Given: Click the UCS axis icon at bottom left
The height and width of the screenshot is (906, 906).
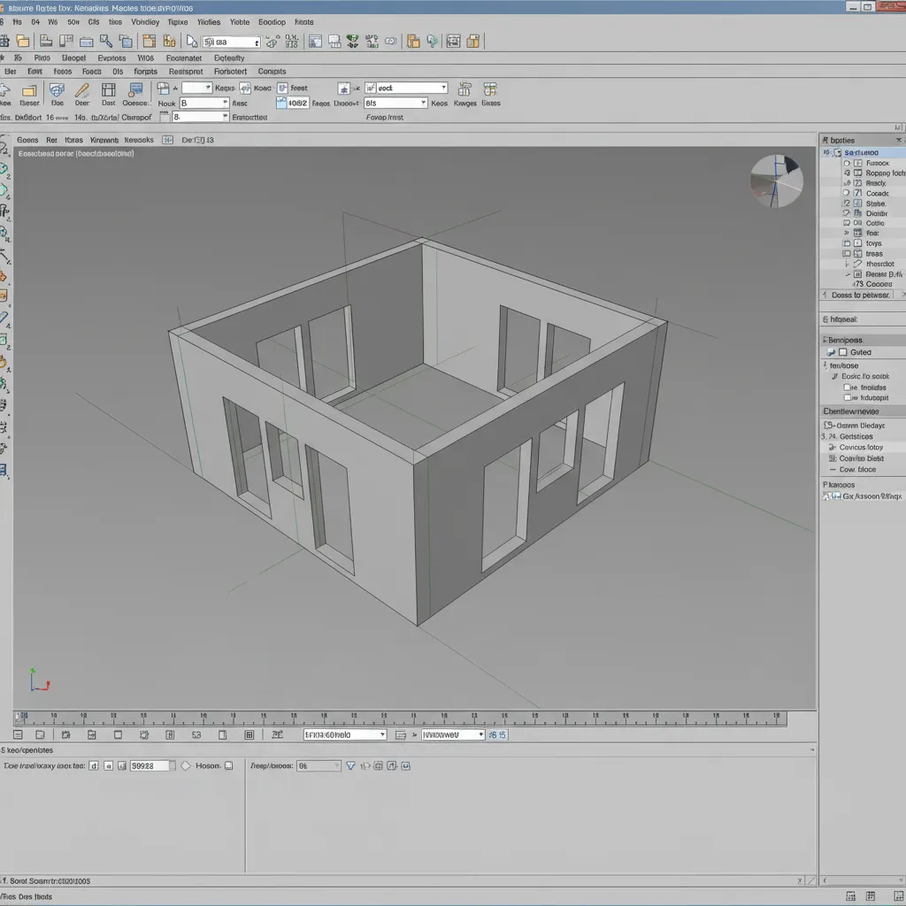Looking at the screenshot, I should (37, 679).
